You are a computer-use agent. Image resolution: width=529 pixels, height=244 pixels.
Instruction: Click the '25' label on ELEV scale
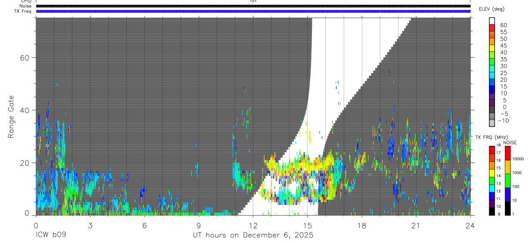(503, 73)
